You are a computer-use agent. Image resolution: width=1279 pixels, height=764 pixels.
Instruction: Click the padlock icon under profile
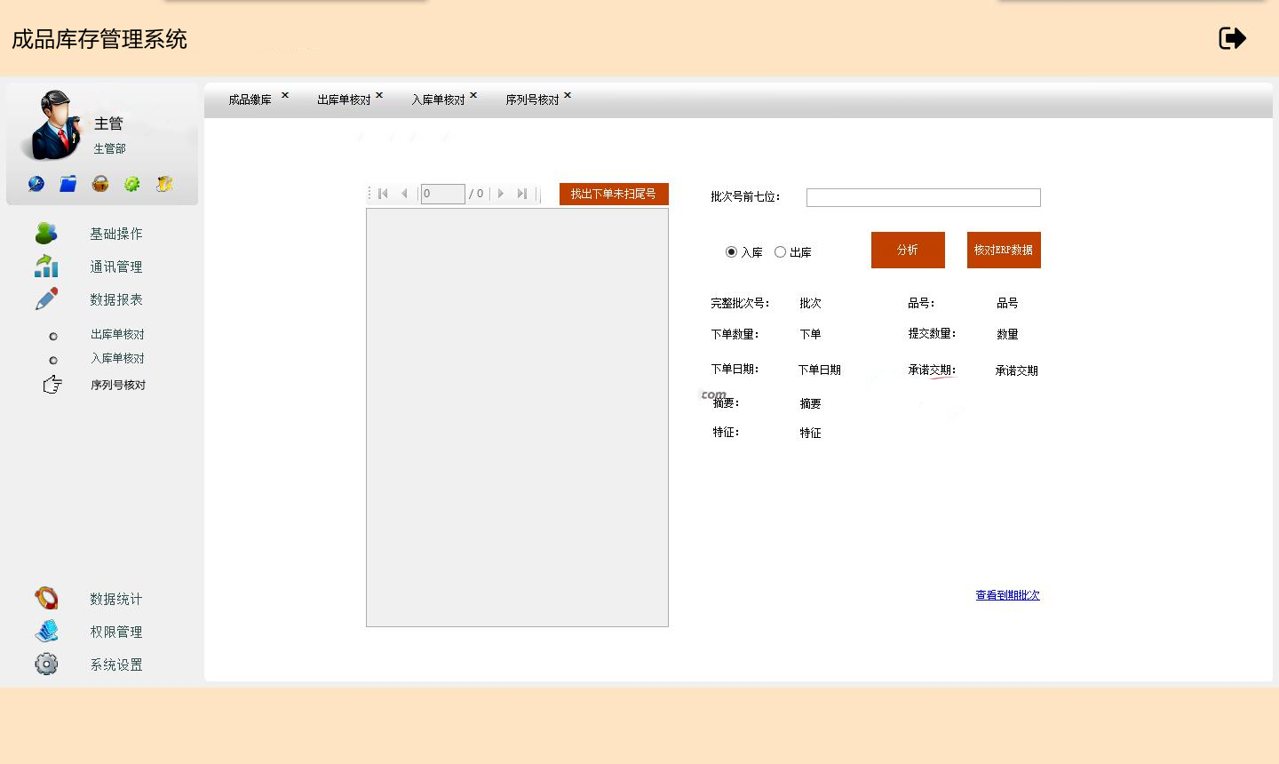point(100,184)
